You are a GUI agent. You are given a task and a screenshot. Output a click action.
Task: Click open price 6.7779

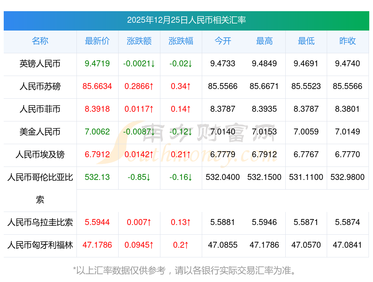pos(223,155)
